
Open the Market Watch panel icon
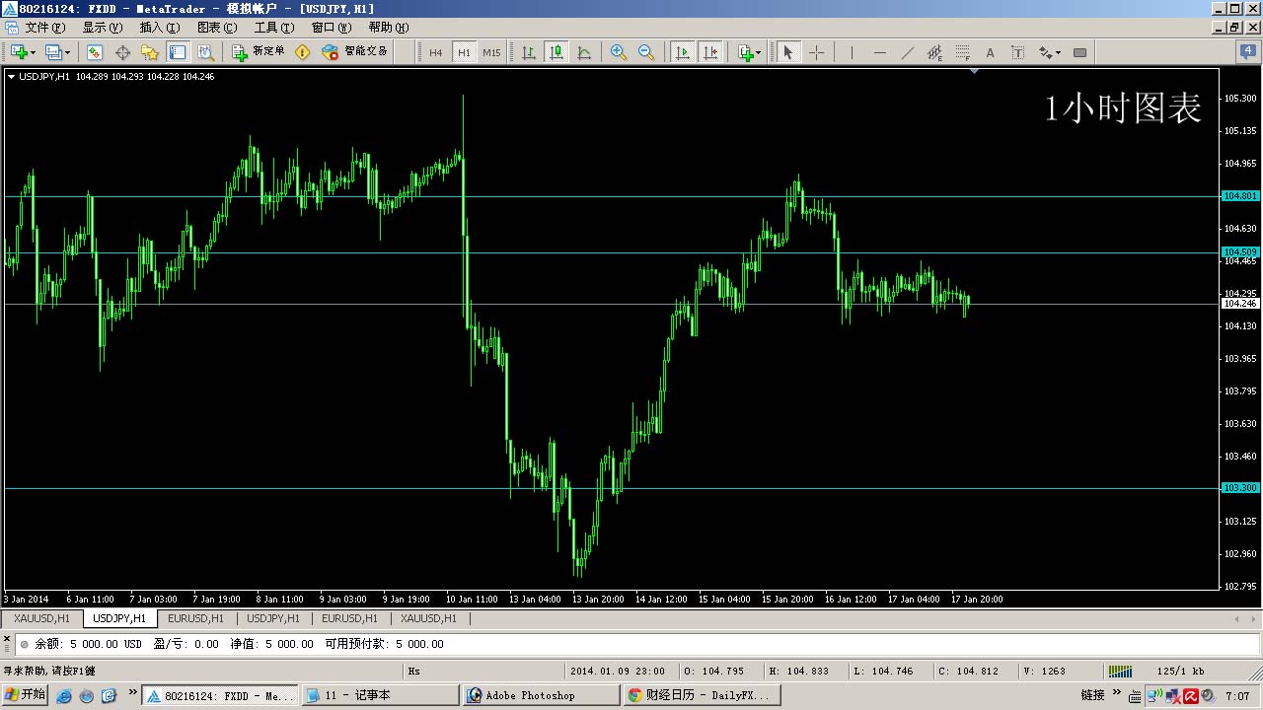(x=95, y=52)
